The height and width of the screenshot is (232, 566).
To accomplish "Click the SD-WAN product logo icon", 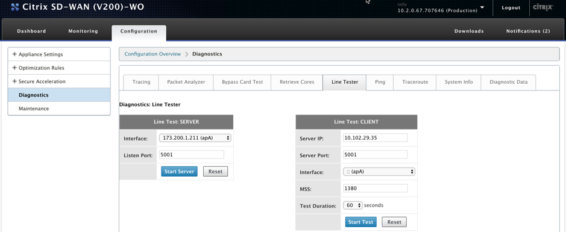I will [x=15, y=7].
